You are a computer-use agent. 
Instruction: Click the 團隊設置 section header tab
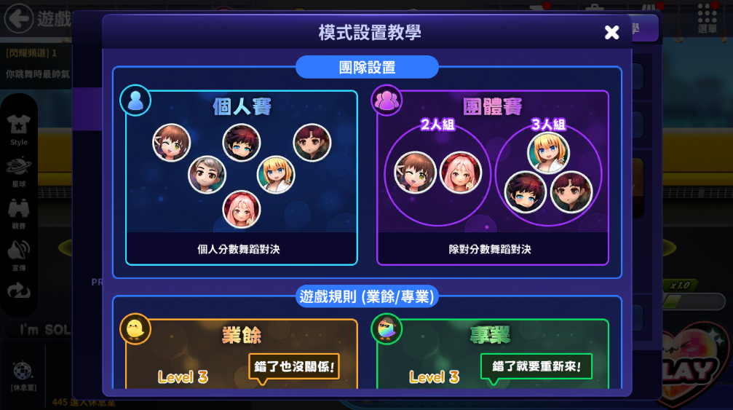[x=367, y=67]
